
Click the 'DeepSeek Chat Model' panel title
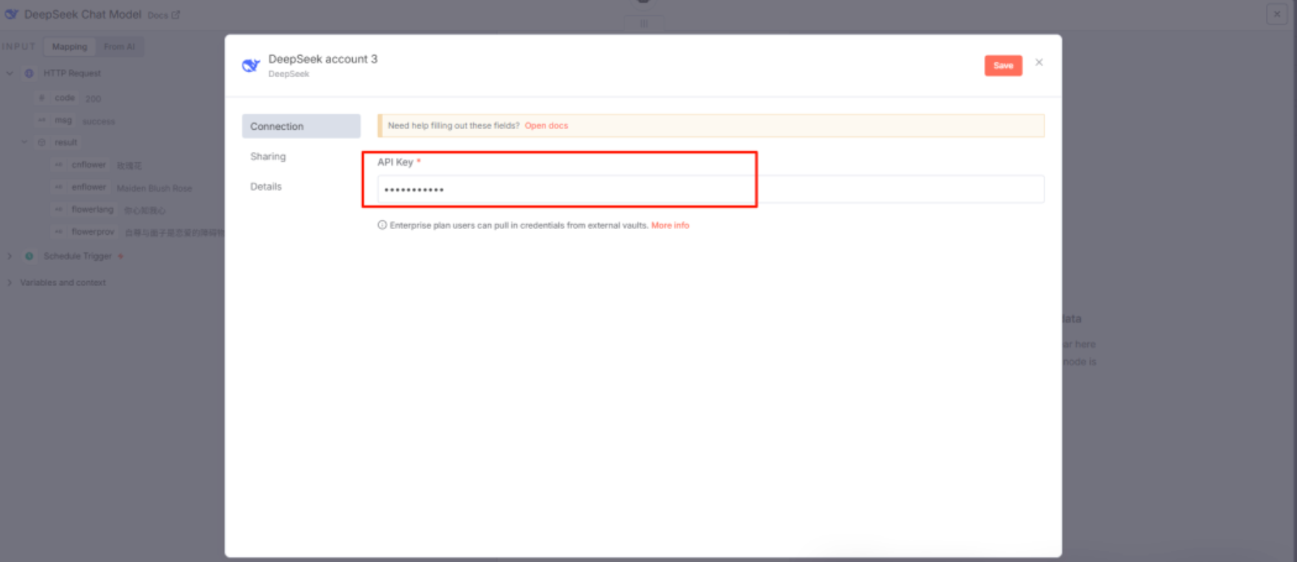pyautogui.click(x=83, y=14)
